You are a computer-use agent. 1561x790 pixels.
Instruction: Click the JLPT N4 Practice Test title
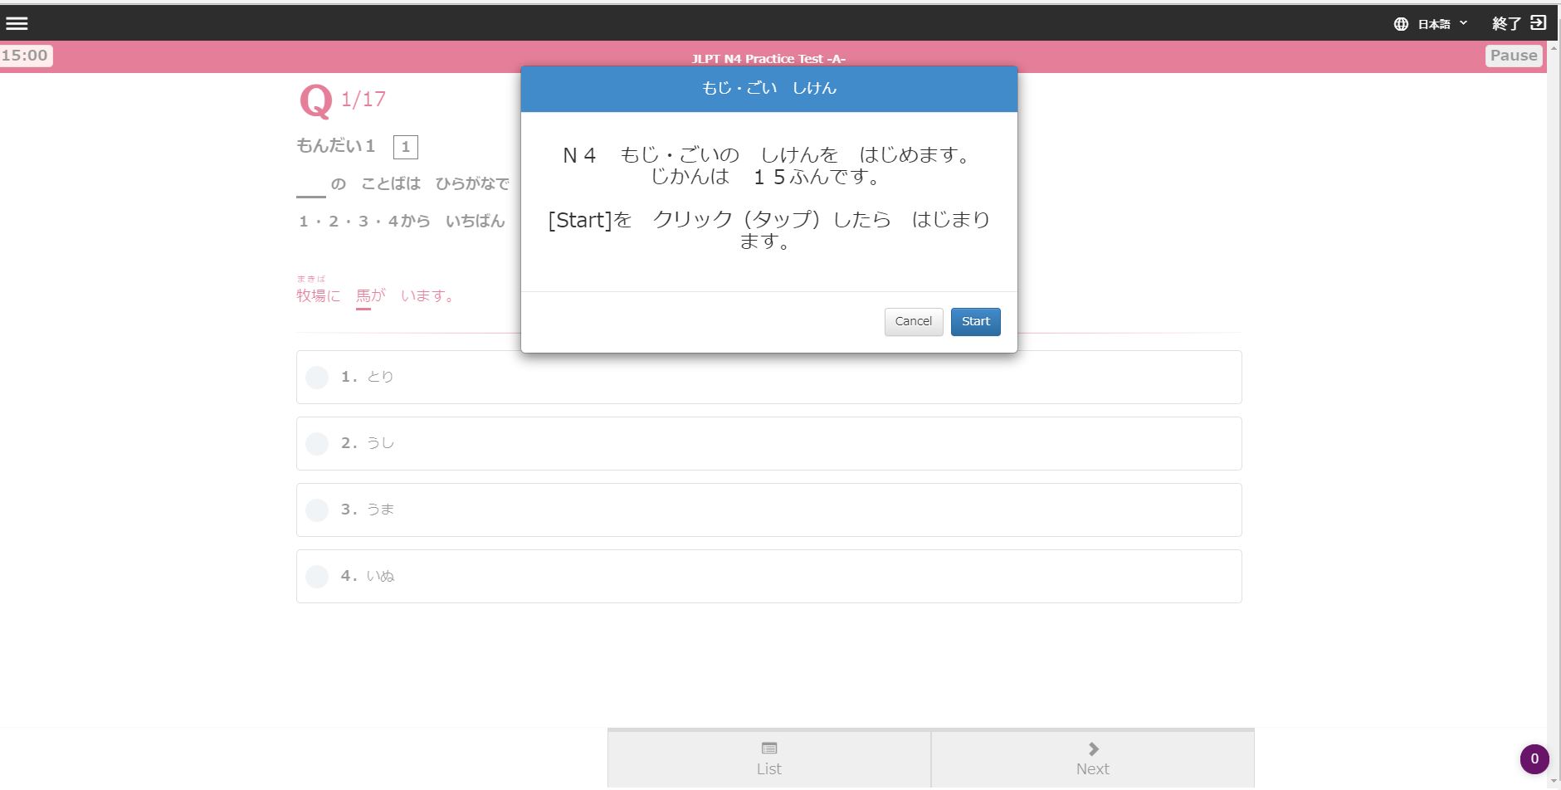[x=768, y=59]
